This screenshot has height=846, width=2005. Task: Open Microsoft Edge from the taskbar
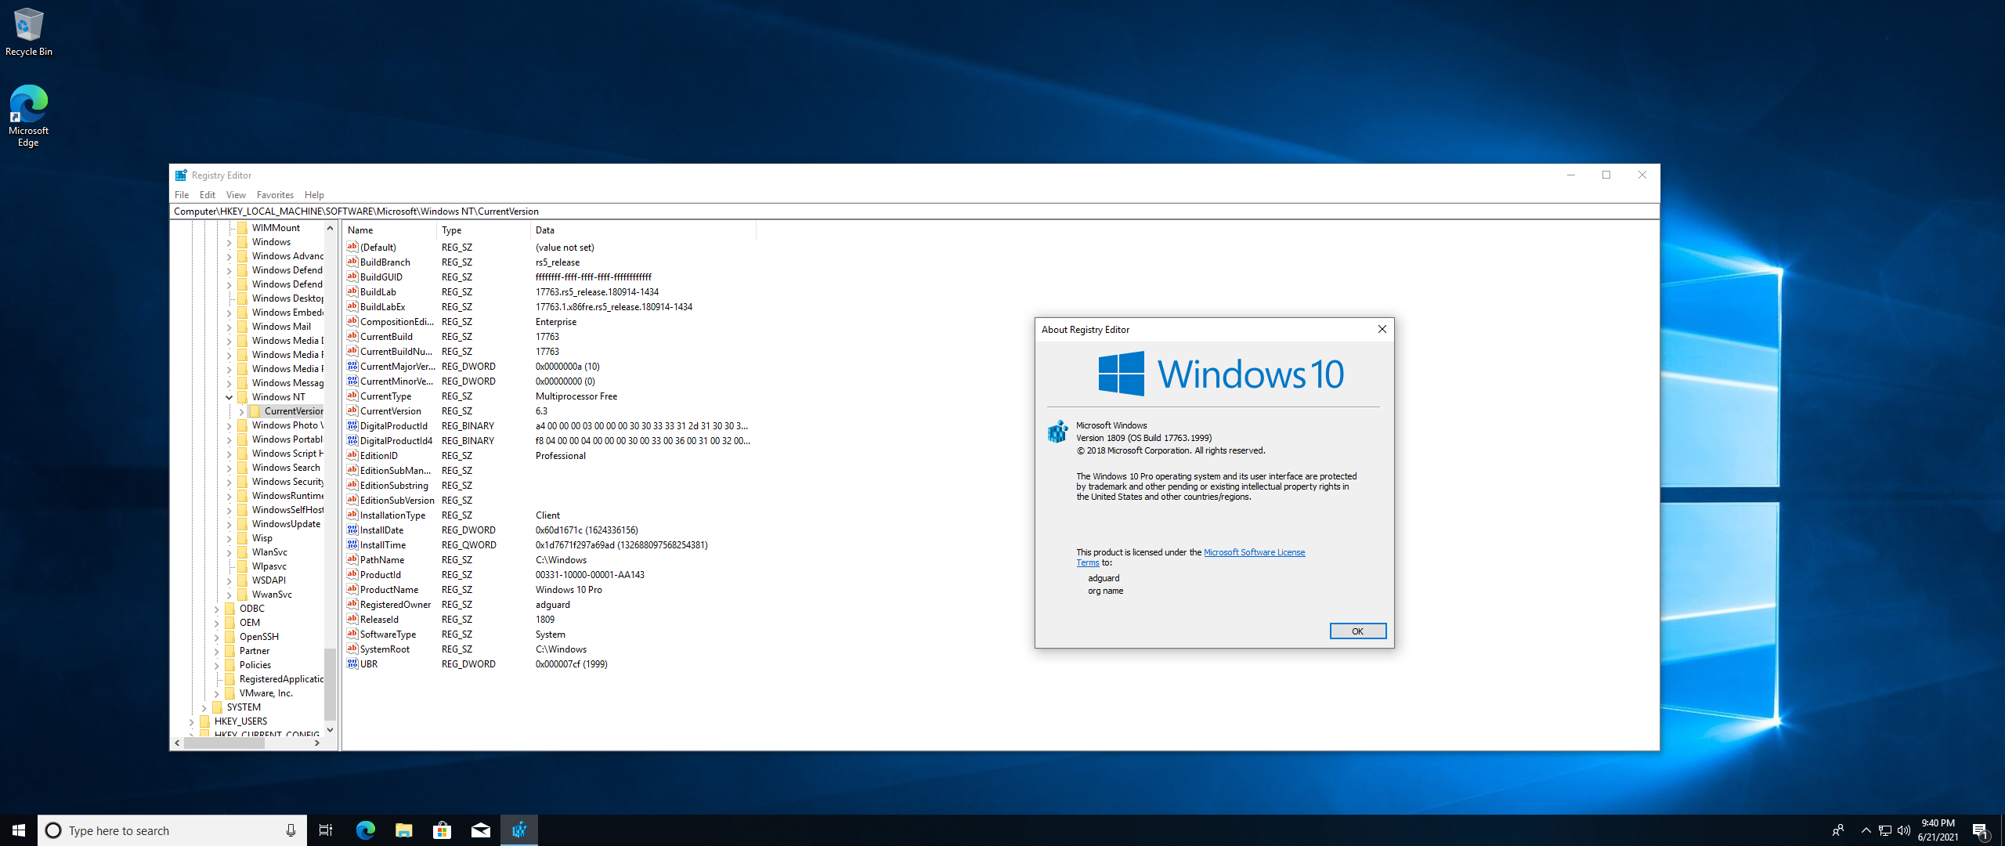coord(365,830)
